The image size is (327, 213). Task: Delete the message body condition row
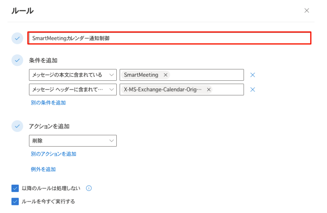(252, 75)
